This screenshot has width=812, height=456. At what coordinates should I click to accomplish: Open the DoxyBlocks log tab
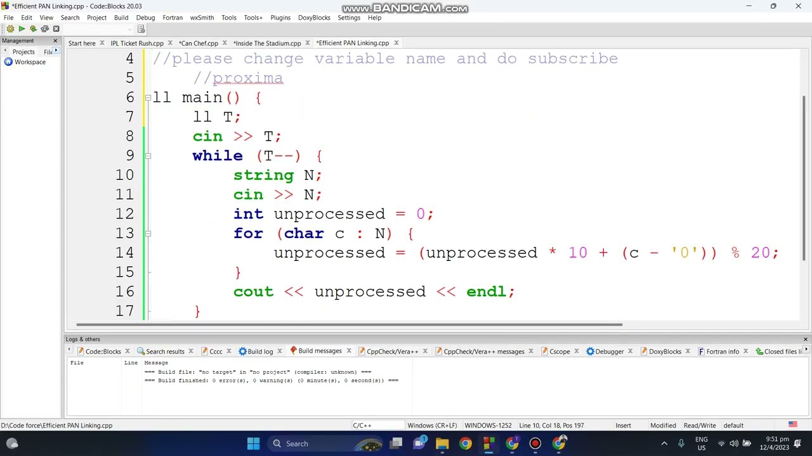665,351
